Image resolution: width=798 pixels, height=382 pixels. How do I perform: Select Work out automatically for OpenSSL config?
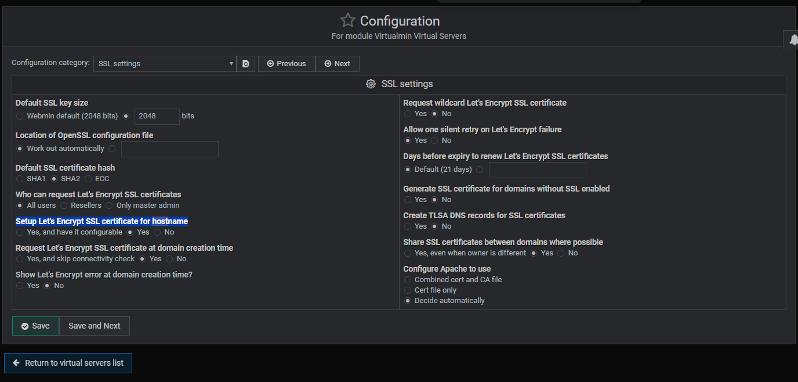tap(20, 149)
